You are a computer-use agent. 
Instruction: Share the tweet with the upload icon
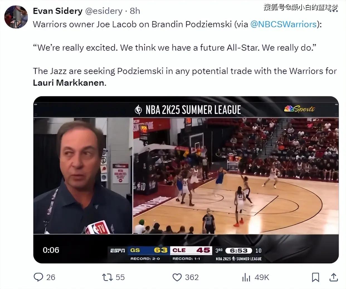[x=334, y=277]
